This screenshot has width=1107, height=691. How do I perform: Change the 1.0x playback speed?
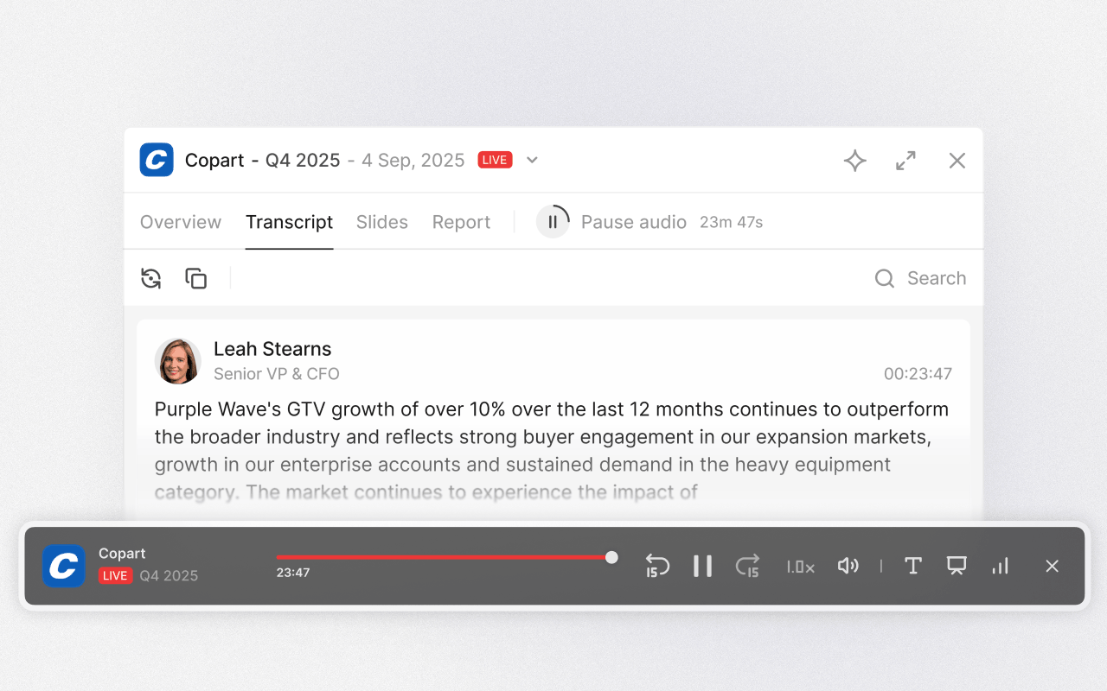[x=800, y=567]
